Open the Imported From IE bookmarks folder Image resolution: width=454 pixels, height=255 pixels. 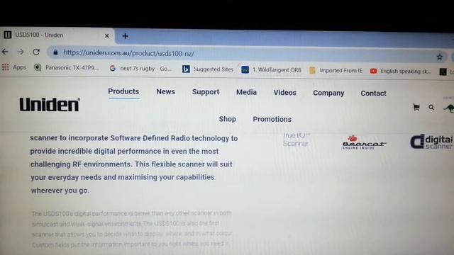pyautogui.click(x=336, y=70)
